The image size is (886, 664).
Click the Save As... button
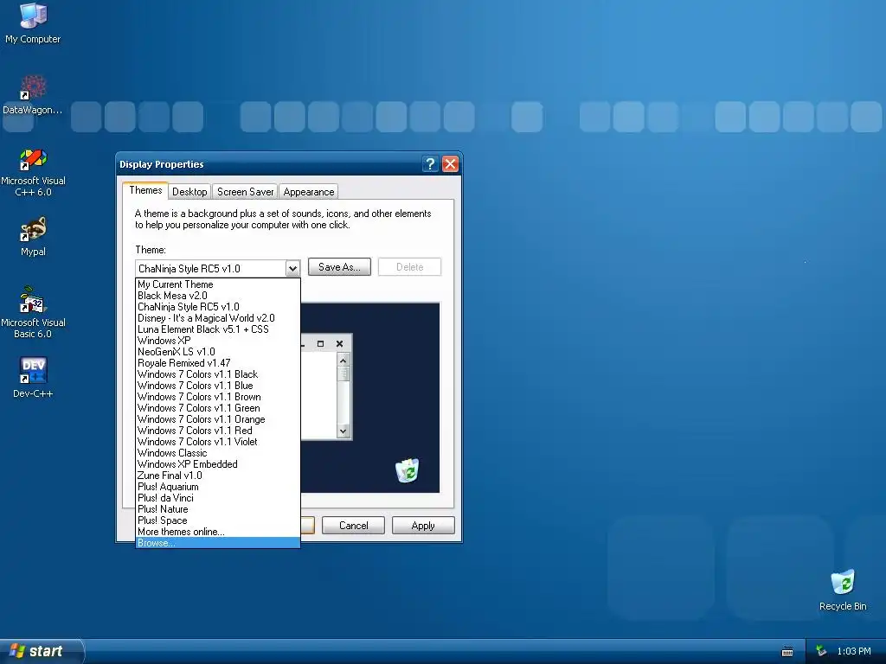339,267
